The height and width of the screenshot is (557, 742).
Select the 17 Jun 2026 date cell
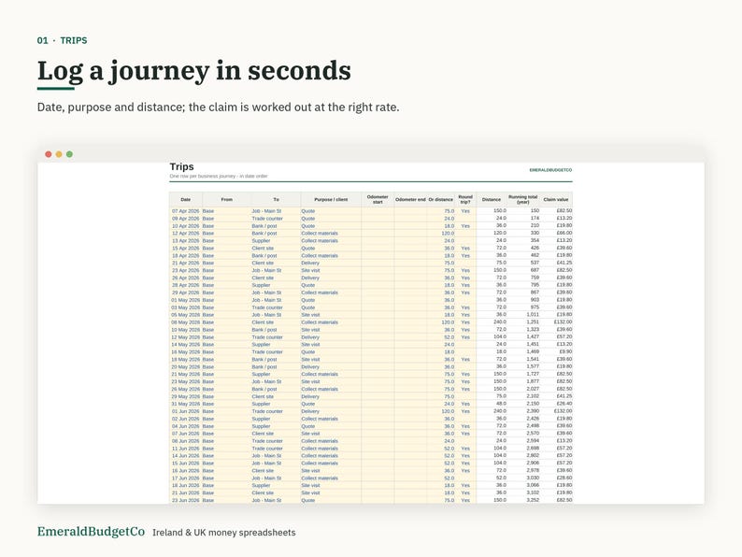pyautogui.click(x=185, y=478)
